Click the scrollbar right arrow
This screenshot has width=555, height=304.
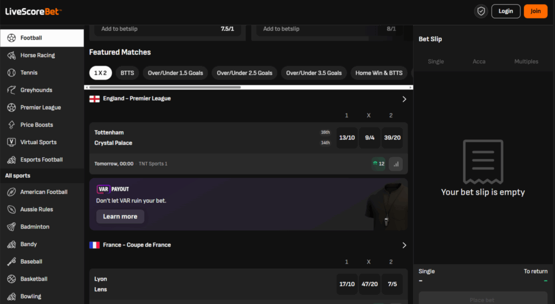(x=411, y=87)
